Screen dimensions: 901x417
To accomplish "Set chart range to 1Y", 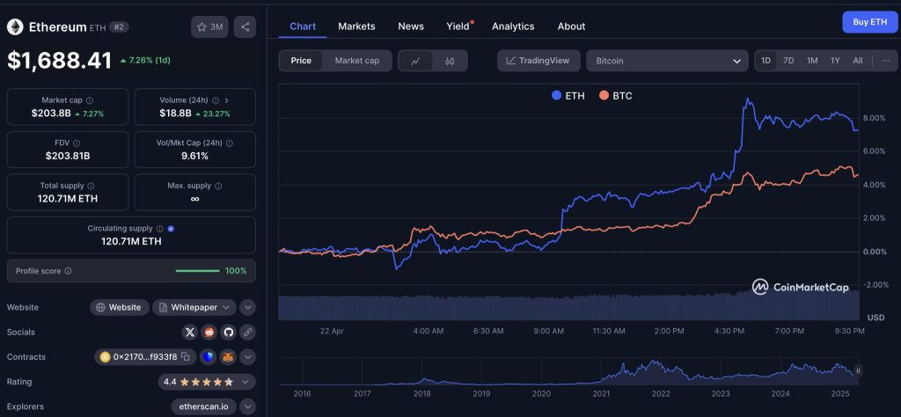I will pyautogui.click(x=835, y=61).
